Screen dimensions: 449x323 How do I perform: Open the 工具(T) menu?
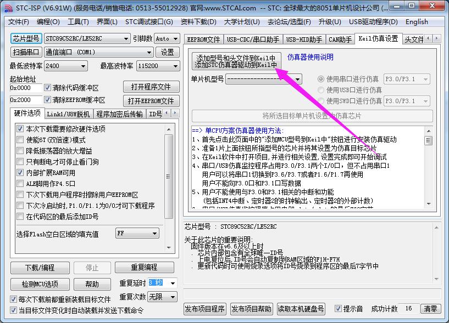78,22
